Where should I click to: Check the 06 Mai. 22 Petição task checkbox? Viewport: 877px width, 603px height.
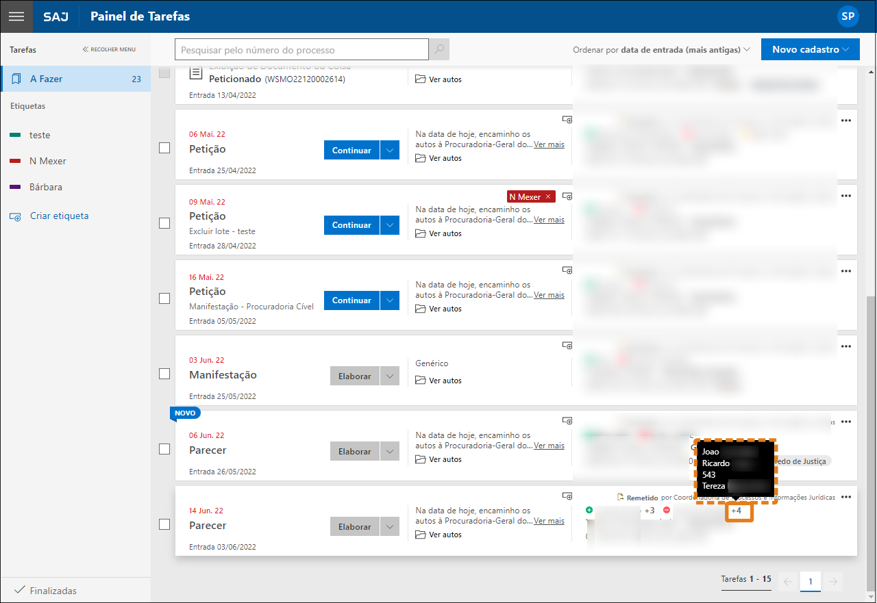[164, 148]
